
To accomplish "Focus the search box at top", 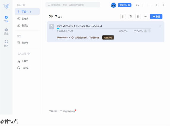I will [x=73, y=5].
